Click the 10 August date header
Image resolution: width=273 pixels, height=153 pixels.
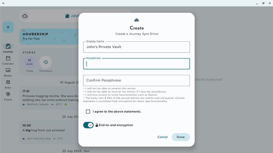click(x=69, y=82)
